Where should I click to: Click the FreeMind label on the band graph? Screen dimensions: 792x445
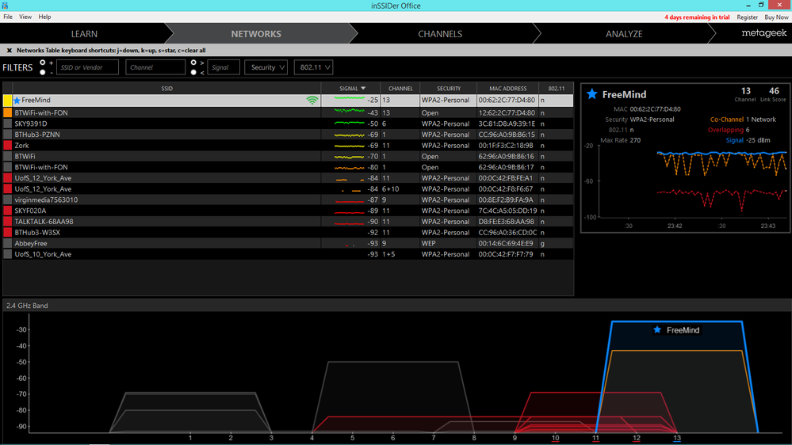[x=683, y=330]
